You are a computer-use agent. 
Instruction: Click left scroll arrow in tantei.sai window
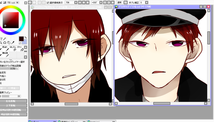point(32,104)
